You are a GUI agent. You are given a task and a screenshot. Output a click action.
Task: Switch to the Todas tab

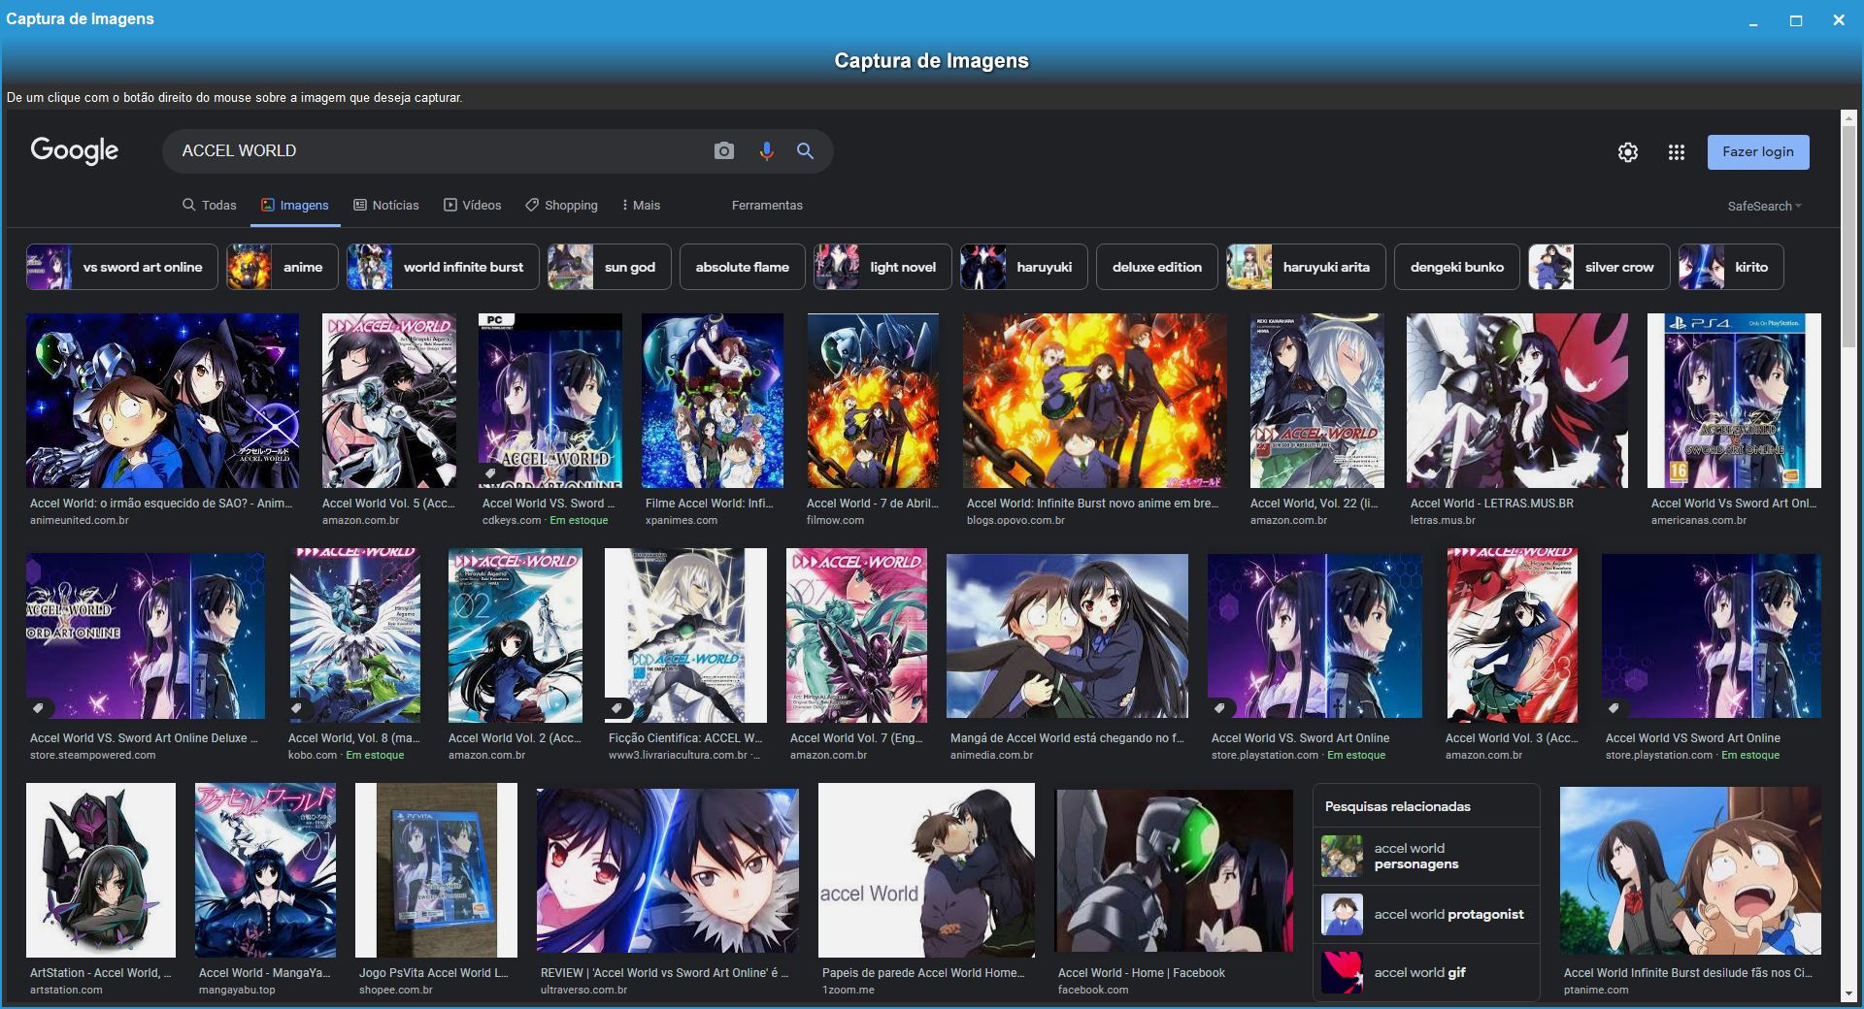pos(210,206)
